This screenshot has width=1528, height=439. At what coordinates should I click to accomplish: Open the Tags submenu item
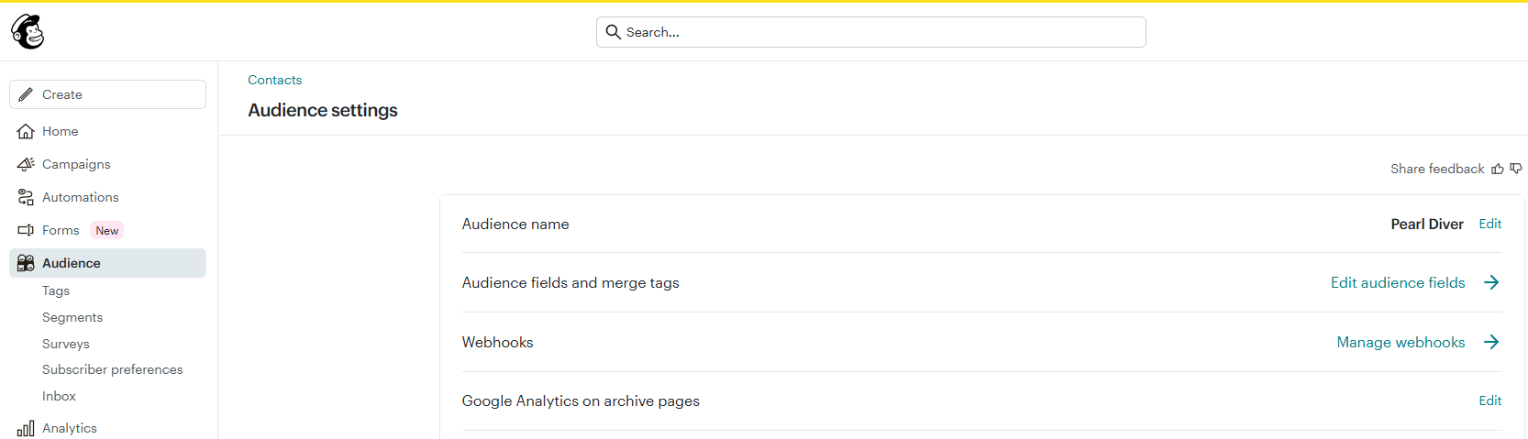tap(56, 291)
